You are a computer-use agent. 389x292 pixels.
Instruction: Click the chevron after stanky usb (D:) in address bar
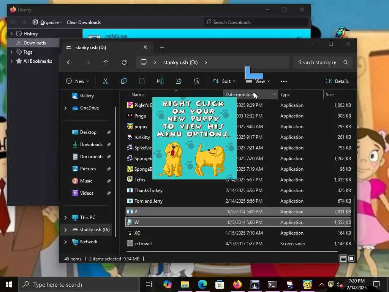(x=206, y=62)
